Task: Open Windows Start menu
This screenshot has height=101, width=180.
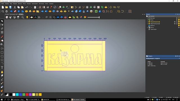Action: pos(2,100)
